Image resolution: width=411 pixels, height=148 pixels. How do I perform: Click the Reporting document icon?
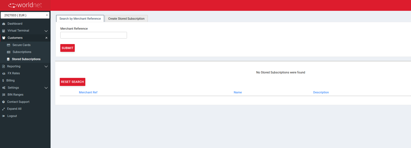(x=3, y=67)
